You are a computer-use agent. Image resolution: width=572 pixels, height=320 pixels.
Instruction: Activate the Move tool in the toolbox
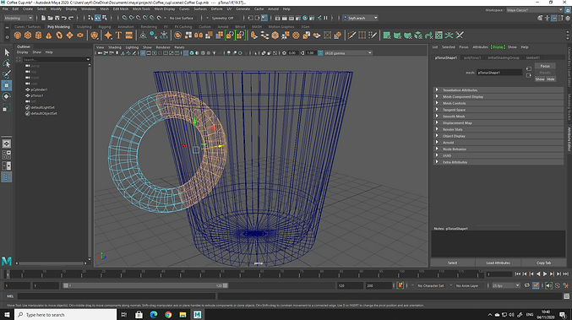(7, 85)
